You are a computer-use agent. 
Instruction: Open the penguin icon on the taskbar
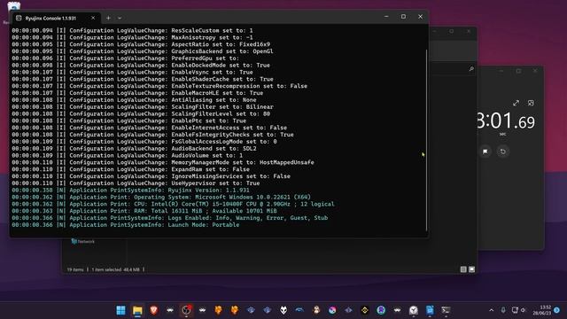coord(316,310)
